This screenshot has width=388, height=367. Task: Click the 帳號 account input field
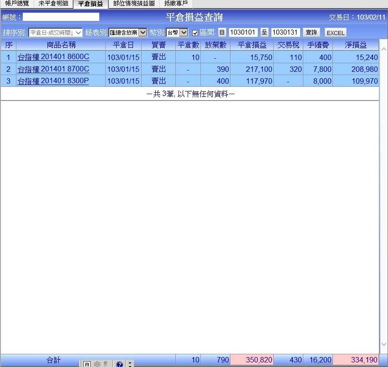coord(61,17)
